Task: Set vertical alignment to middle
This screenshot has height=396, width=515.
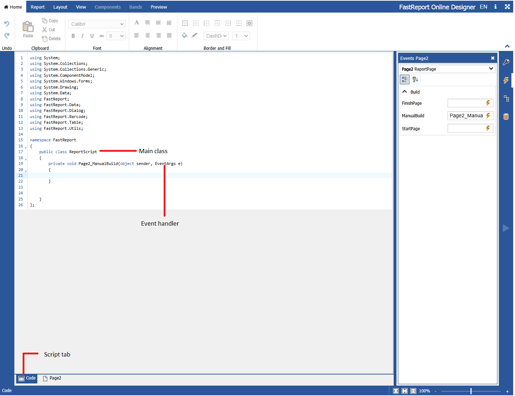Action: [158, 23]
